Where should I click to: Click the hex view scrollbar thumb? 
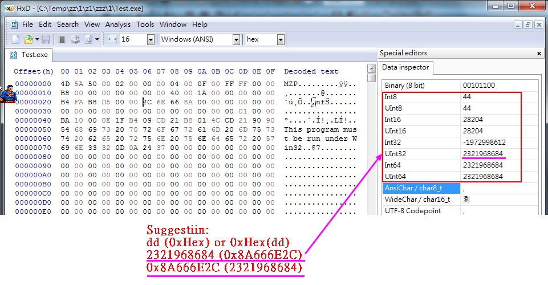tap(371, 78)
